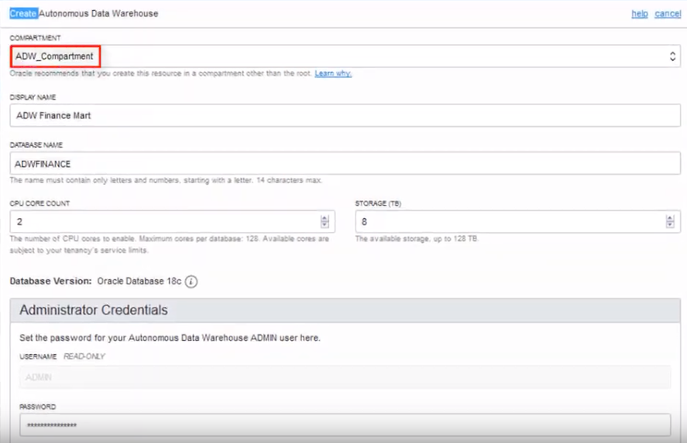Click the CPU CORE COUNT label
This screenshot has width=687, height=443.
pos(40,203)
